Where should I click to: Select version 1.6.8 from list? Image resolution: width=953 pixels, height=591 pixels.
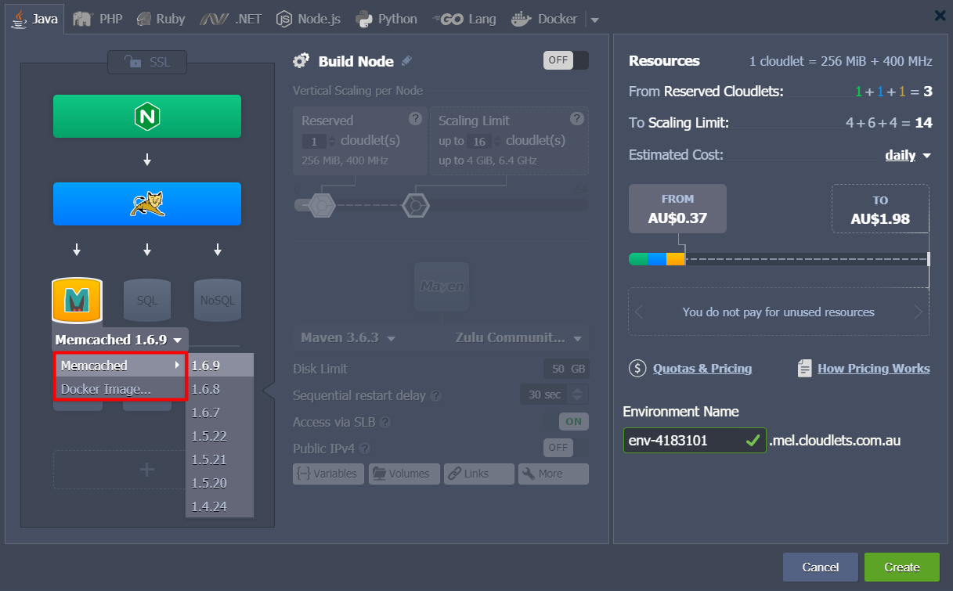click(220, 389)
